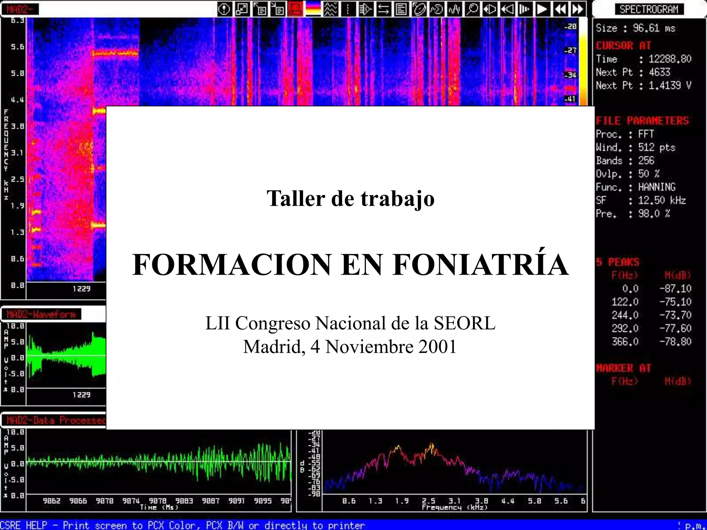Viewport: 707px width, 530px height.
Task: Click the swap arrows icon
Action: pos(383,9)
